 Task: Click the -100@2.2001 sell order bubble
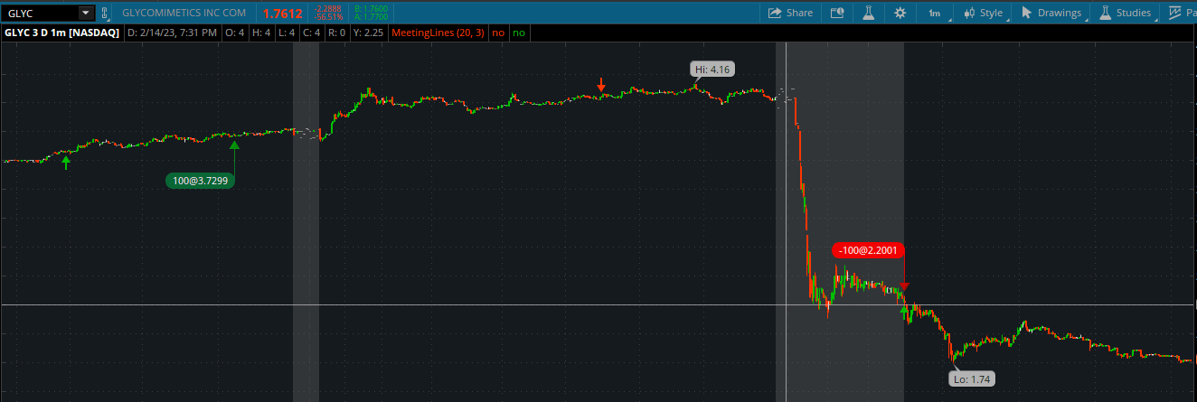pyautogui.click(x=869, y=250)
